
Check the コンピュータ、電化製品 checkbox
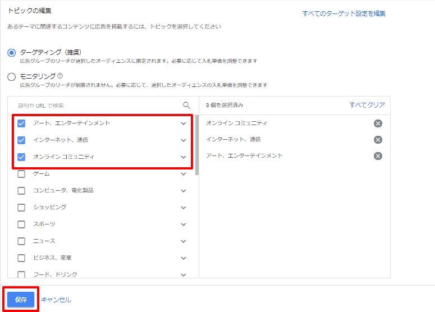(x=21, y=191)
